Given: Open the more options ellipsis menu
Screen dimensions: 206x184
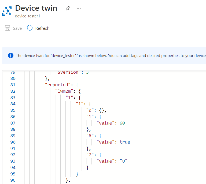Looking at the screenshot, I should pos(79,9).
